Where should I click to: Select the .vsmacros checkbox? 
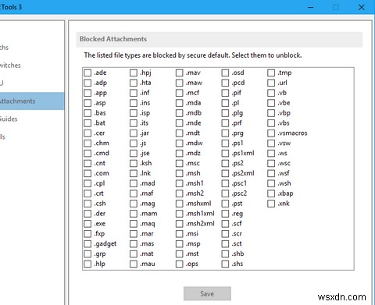point(271,133)
